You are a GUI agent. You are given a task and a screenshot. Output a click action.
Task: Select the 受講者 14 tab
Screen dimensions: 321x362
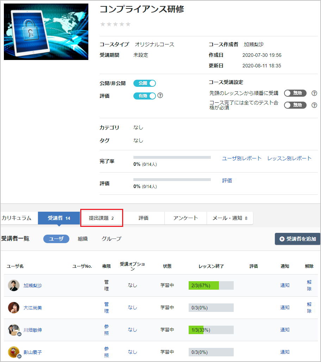point(59,218)
